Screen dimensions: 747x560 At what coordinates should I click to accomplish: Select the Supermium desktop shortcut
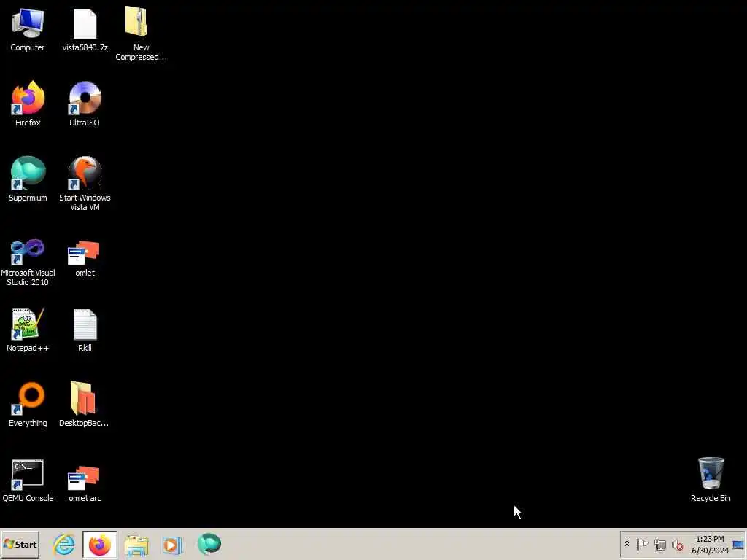[28, 179]
